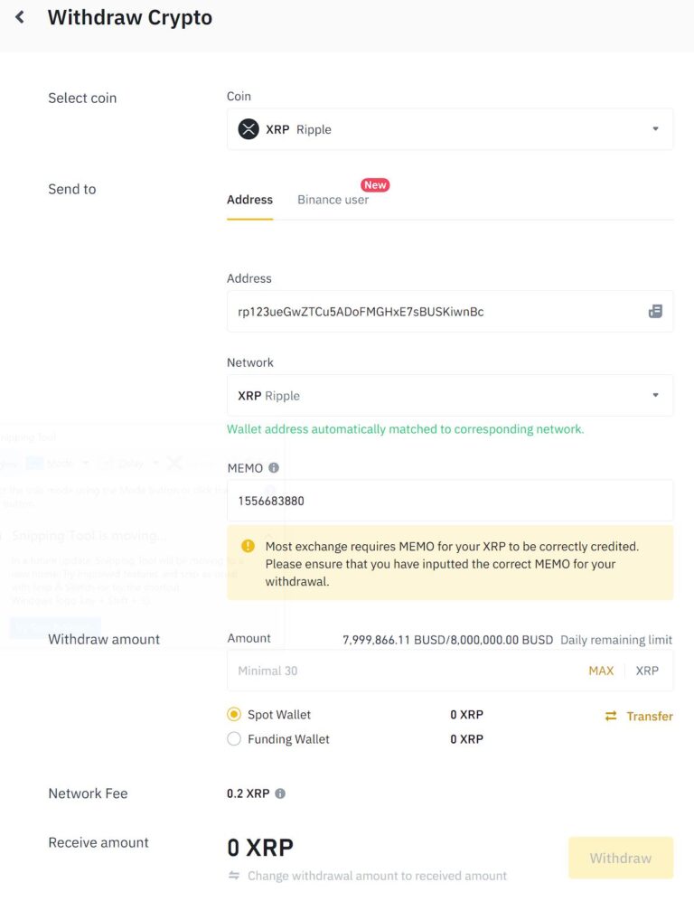Click the swap icon beside Change withdrawal amount
This screenshot has width=694, height=901.
coord(234,876)
